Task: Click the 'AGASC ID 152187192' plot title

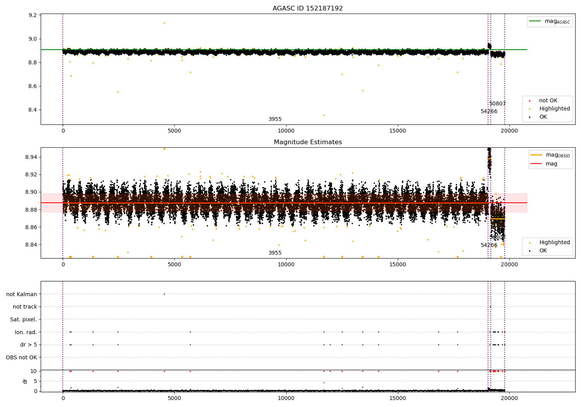Action: 308,9
